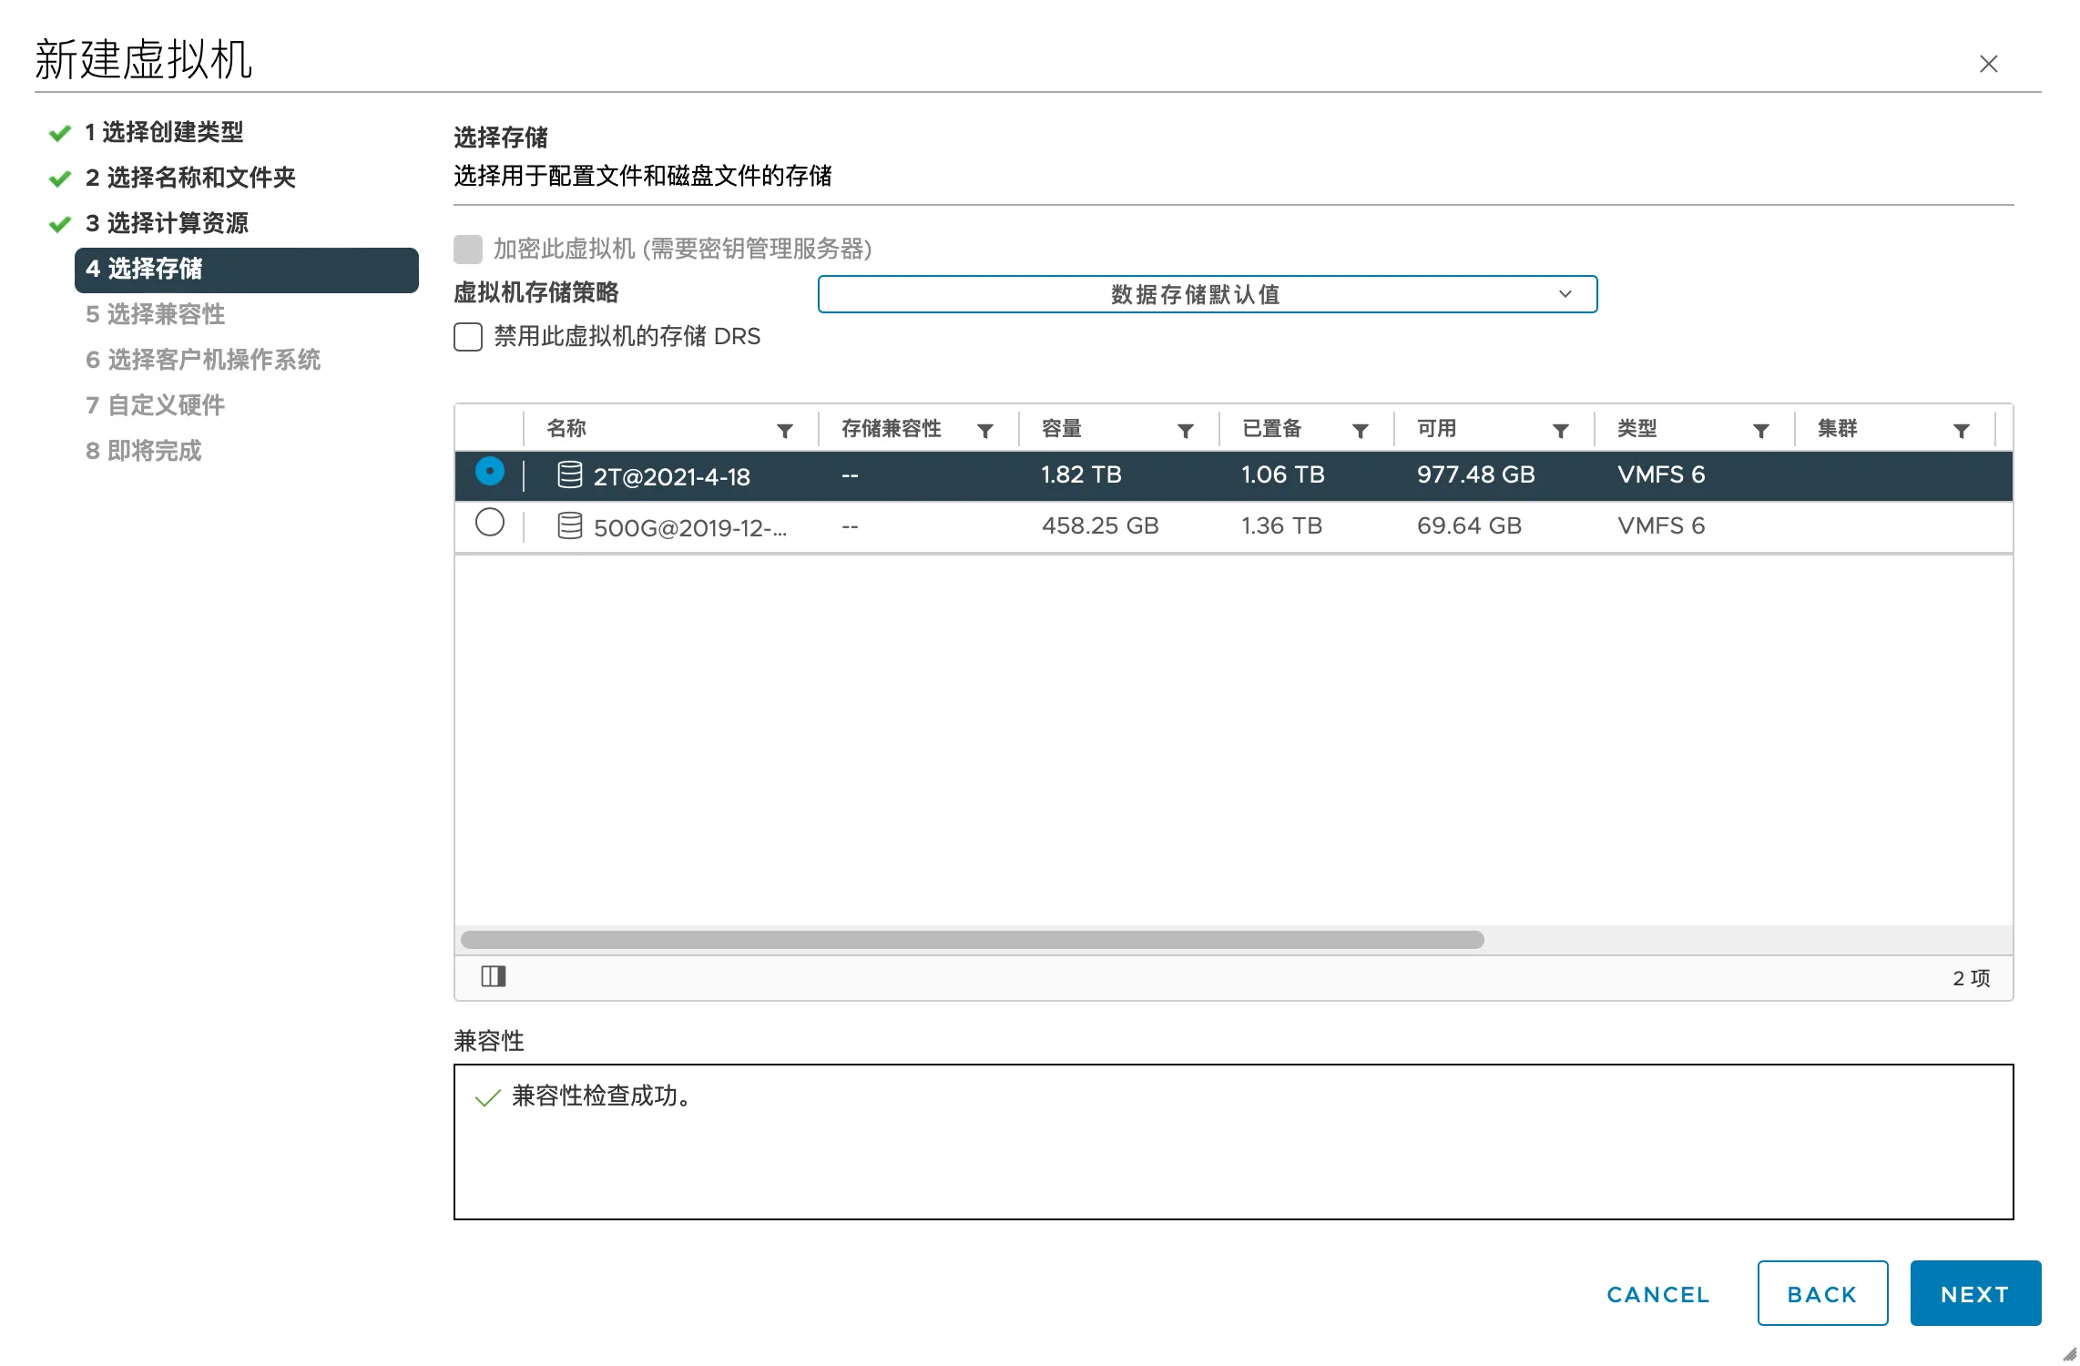This screenshot has height=1366, width=2080.
Task: Toggle column chooser icon below table
Action: coord(494,976)
